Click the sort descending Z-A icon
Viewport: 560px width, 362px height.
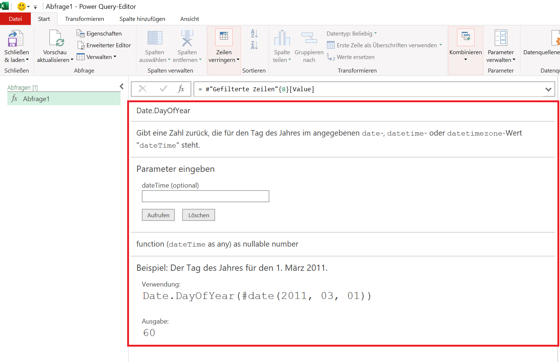(254, 45)
